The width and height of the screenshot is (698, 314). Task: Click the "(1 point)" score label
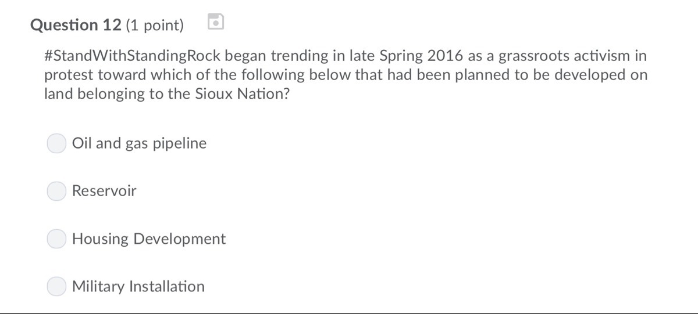(155, 25)
